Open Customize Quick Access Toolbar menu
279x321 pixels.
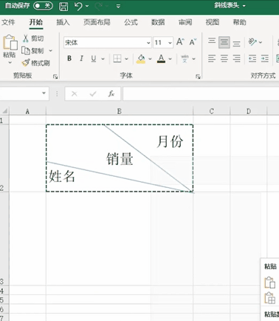(118, 6)
